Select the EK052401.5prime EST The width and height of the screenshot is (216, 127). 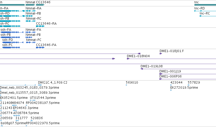(x=1, y=101)
